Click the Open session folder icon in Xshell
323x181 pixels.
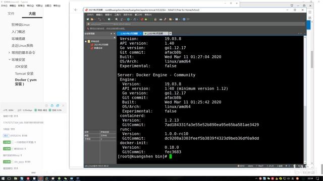tap(92, 19)
